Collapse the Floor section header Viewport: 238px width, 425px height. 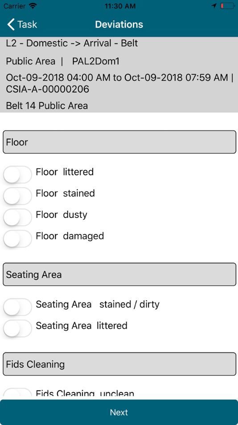[x=119, y=142]
